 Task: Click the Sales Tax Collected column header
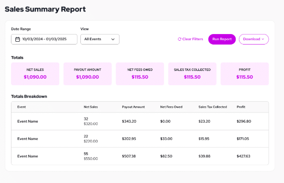click(213, 107)
